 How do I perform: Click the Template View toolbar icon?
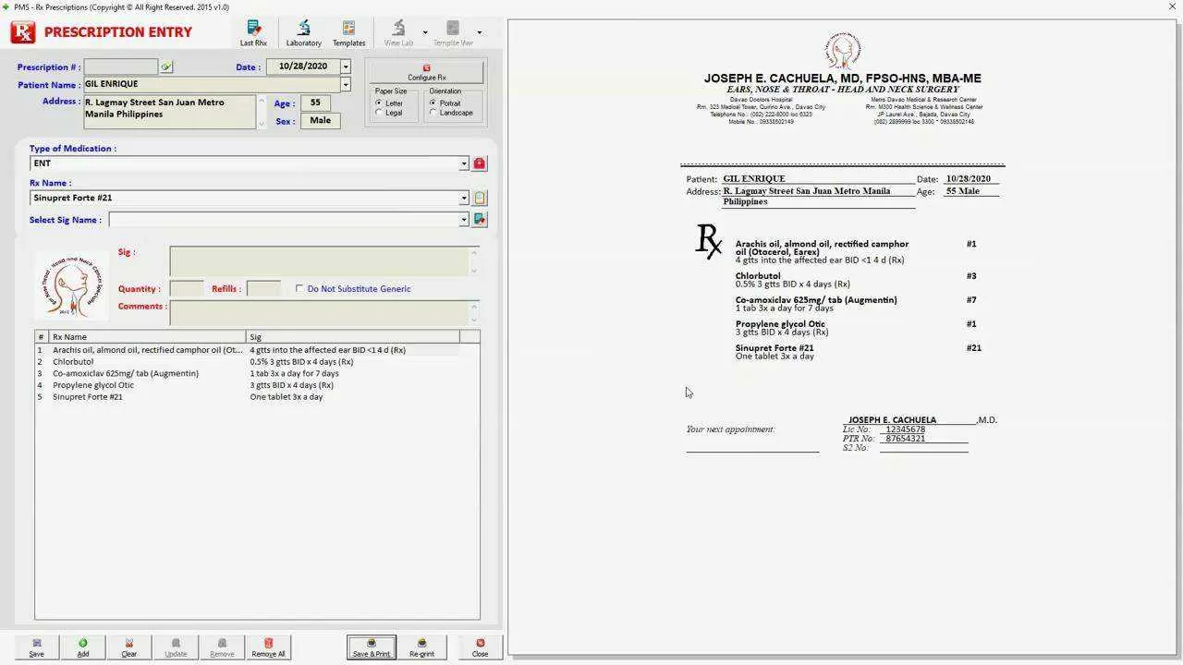(453, 33)
